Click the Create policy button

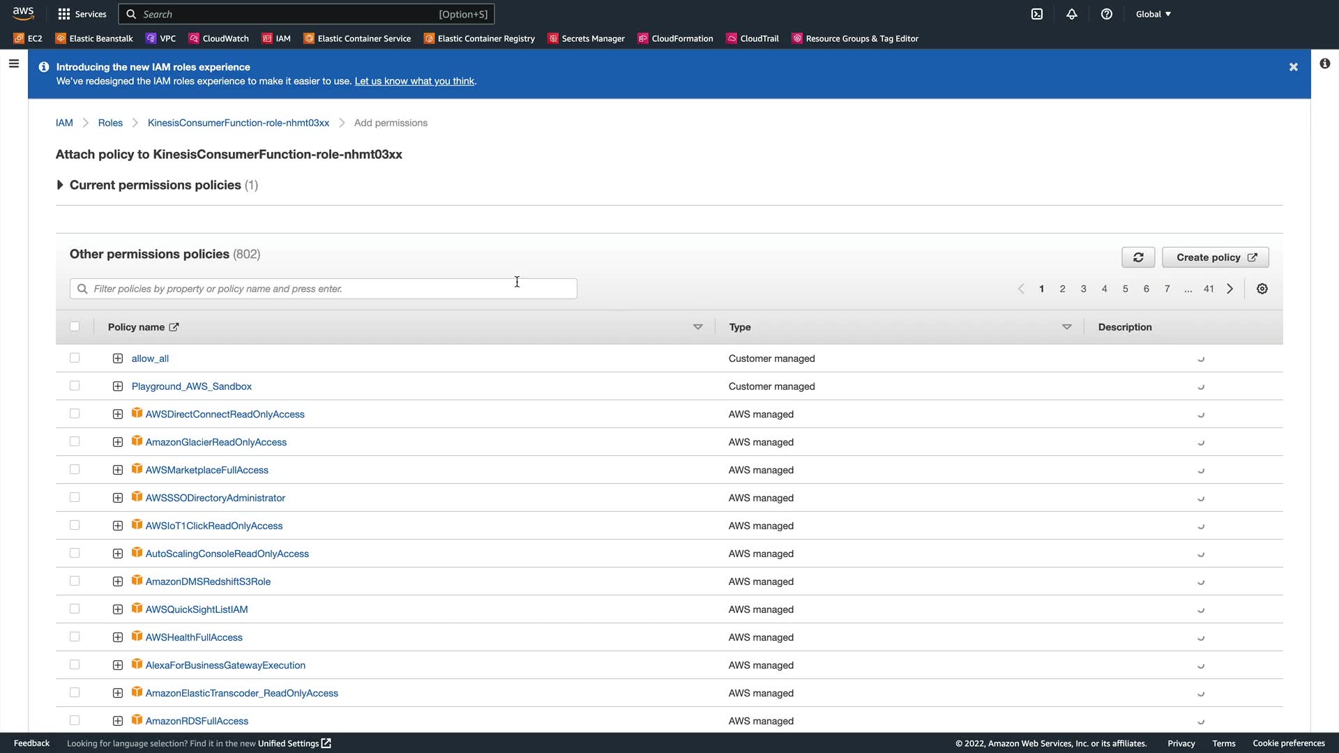(1215, 257)
